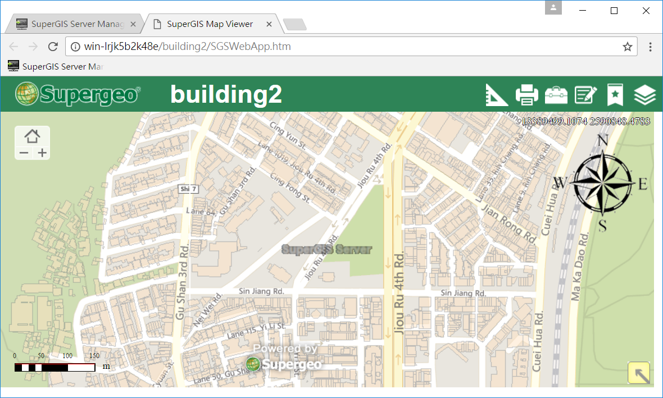This screenshot has height=398, width=663.
Task: Click the browser forward arrow
Action: point(33,47)
